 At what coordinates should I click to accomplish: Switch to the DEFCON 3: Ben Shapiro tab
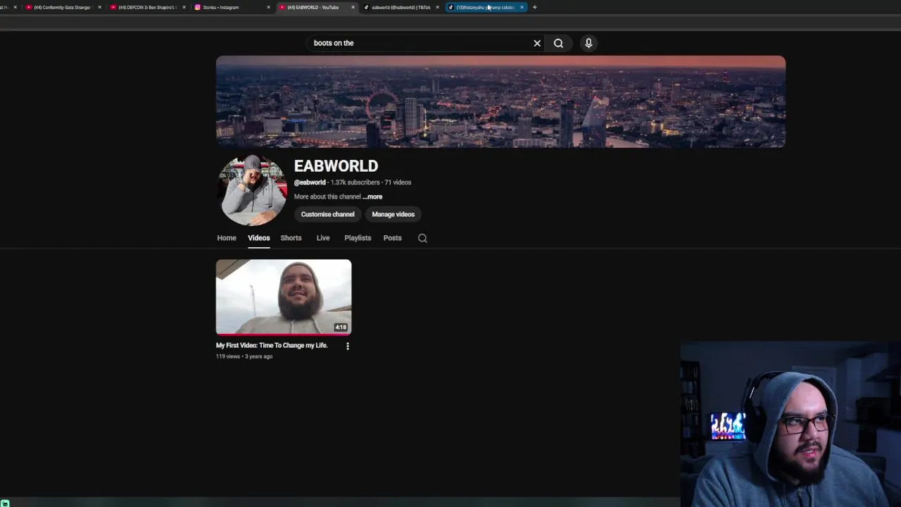(146, 7)
